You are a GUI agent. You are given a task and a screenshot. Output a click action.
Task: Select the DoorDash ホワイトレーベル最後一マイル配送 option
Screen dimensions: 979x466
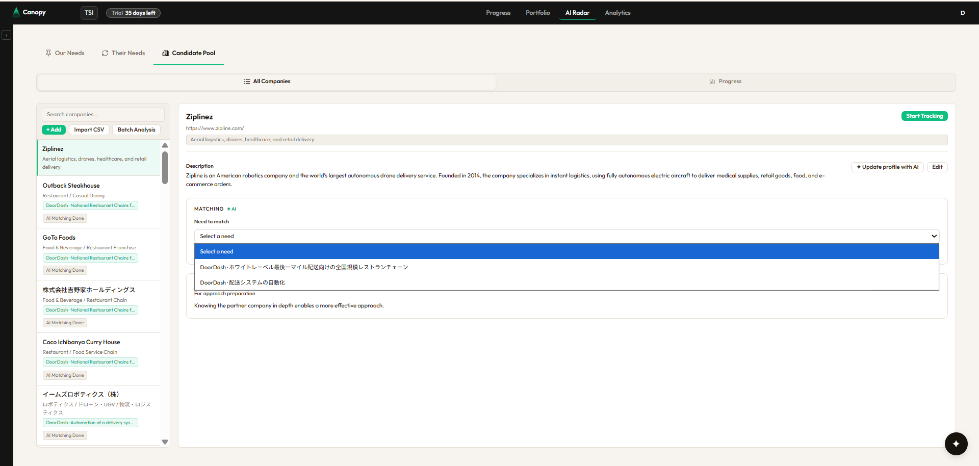[566, 267]
